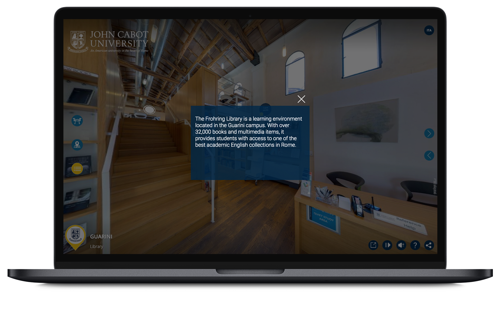Screen dimensions: 499x329
Task: Go to previous scene using left chevron
Action: pos(429,155)
